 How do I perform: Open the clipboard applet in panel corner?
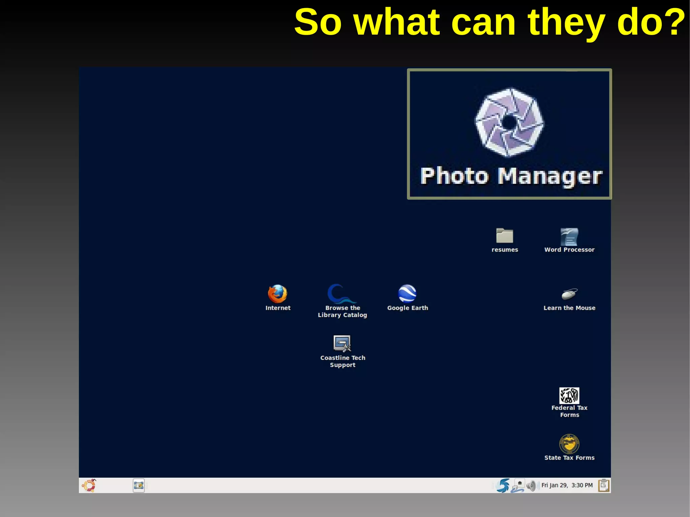(603, 485)
